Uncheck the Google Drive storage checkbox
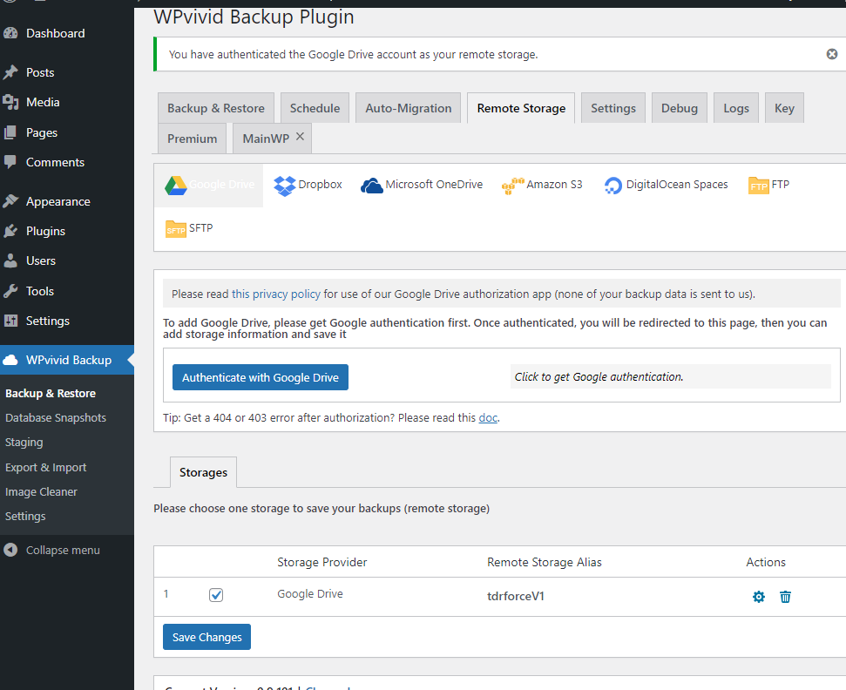Image resolution: width=846 pixels, height=690 pixels. coord(216,595)
